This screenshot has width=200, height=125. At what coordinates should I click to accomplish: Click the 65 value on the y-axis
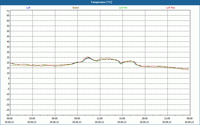tap(8, 15)
